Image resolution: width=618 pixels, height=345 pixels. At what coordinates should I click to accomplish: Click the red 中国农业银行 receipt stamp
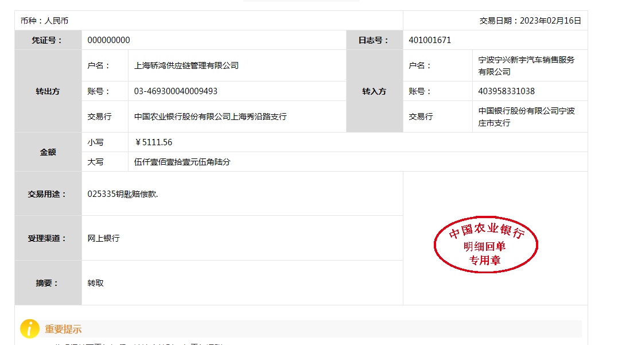[485, 246]
